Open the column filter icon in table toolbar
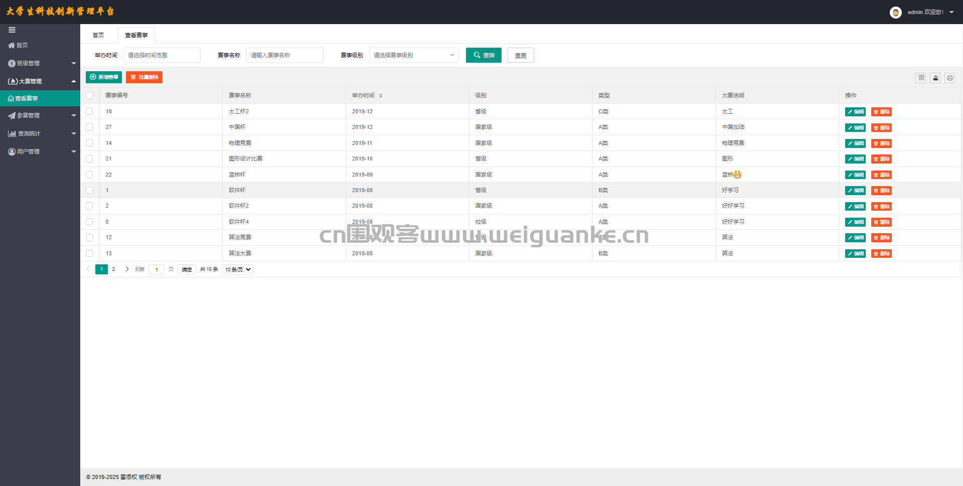 coord(921,78)
